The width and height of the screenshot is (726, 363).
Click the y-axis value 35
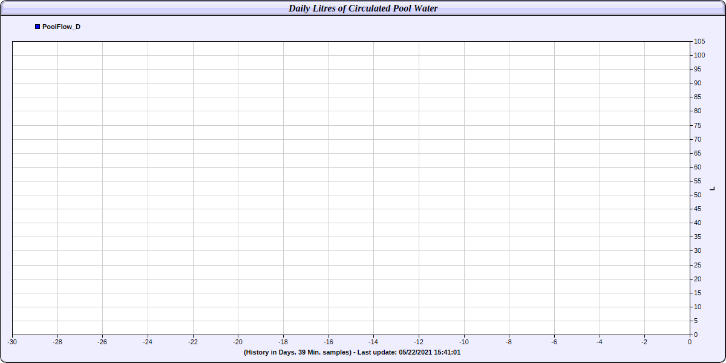[698, 237]
